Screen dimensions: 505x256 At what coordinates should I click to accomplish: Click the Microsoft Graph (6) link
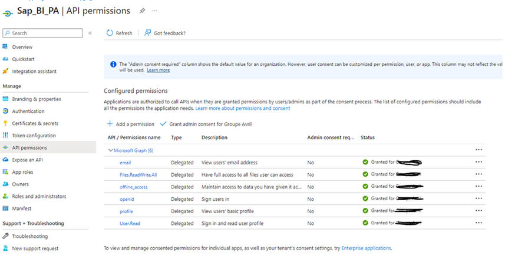pos(133,150)
